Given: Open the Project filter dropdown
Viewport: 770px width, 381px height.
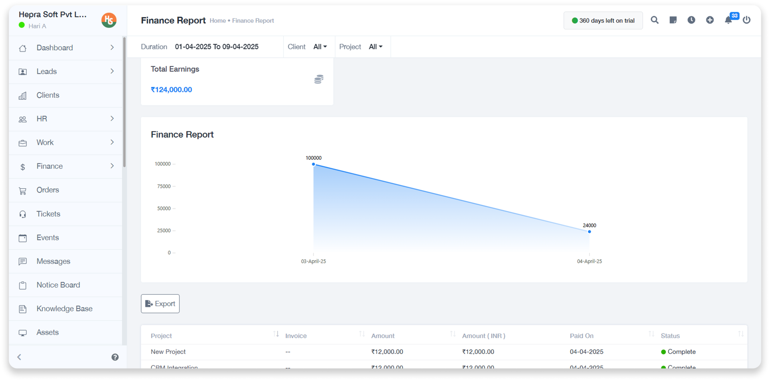Looking at the screenshot, I should coord(375,47).
